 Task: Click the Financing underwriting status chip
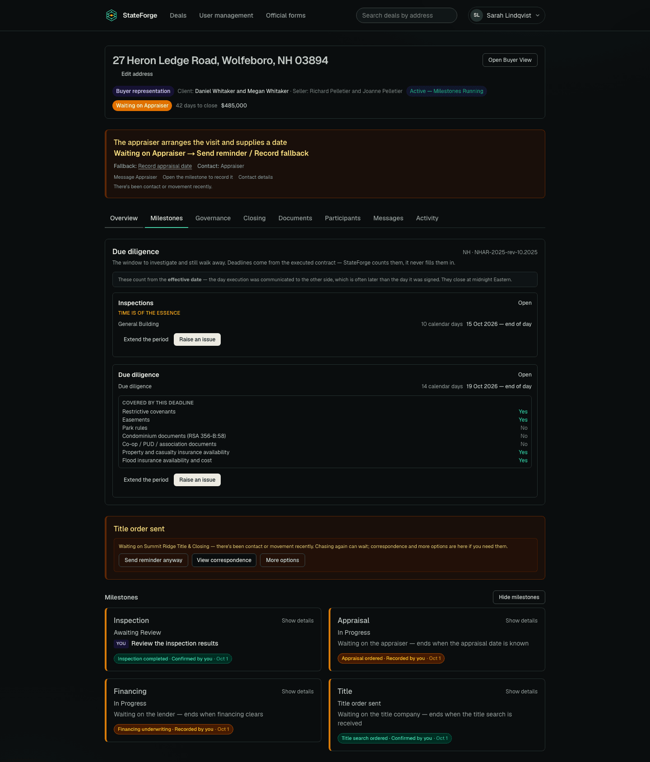pyautogui.click(x=173, y=729)
